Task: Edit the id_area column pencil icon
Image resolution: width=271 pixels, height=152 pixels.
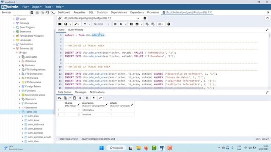Action: pos(79,105)
